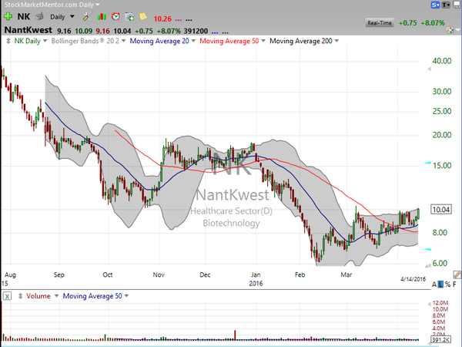Click the black ellipsis after 10.26
Screen dimensions: 462x347
point(189,20)
